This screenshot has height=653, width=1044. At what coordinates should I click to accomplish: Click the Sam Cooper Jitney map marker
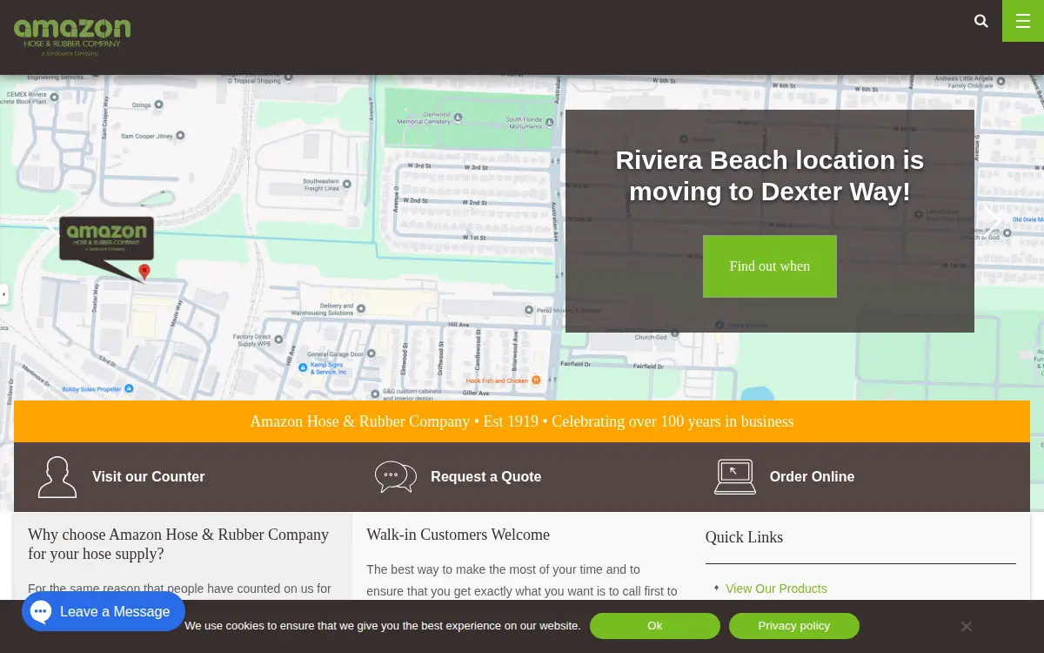180,136
